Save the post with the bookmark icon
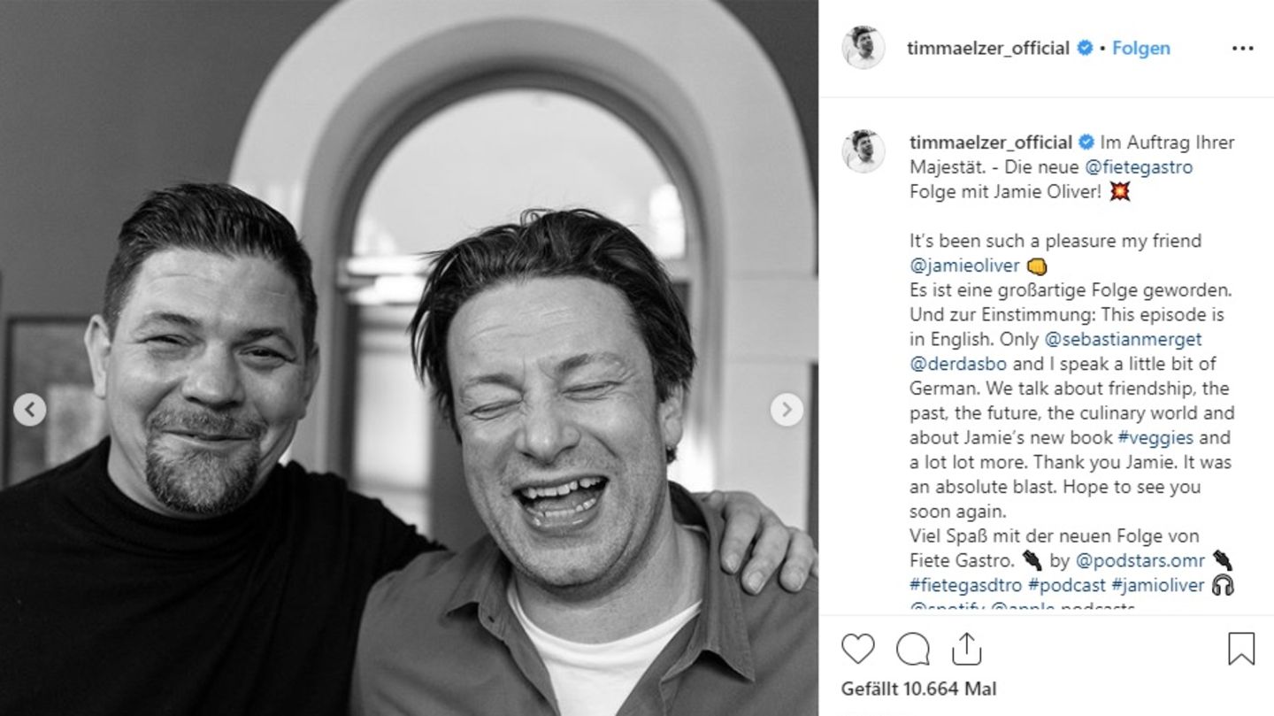The width and height of the screenshot is (1274, 716). 1241,650
